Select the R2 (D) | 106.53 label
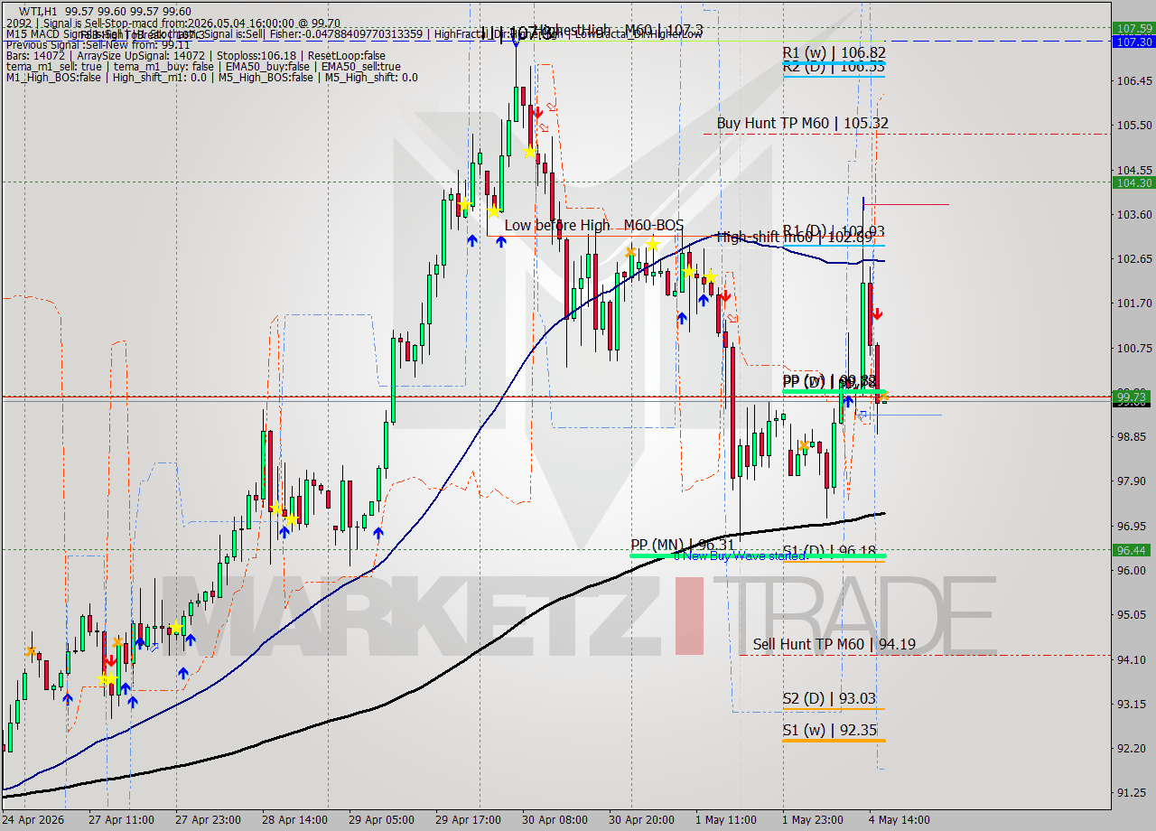Viewport: 1156px width, 831px height. point(834,67)
